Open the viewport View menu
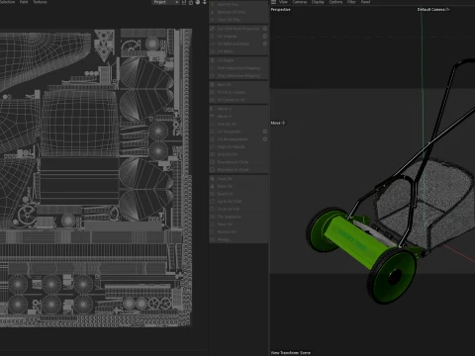Screen dimensions: 475x356 (283, 2)
